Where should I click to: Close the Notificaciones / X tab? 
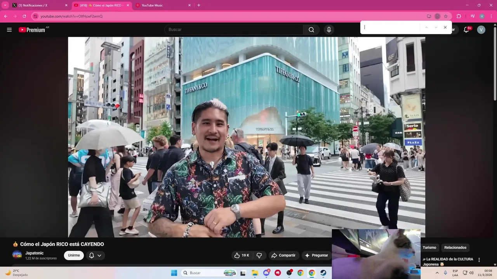tap(66, 5)
